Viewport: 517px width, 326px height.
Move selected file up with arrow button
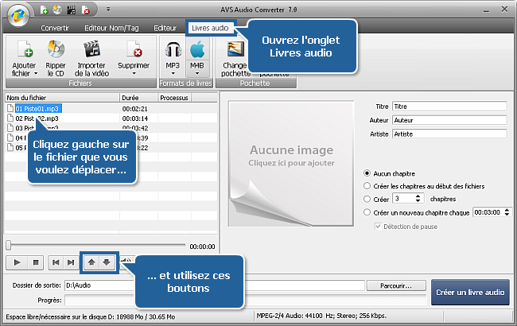[x=91, y=261]
